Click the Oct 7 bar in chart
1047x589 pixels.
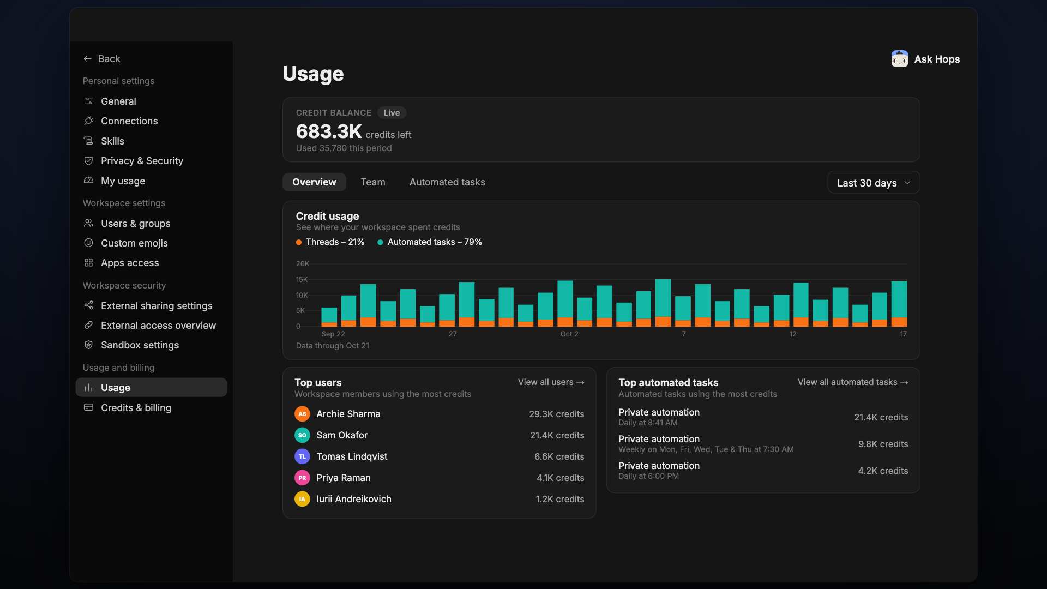[x=683, y=311]
